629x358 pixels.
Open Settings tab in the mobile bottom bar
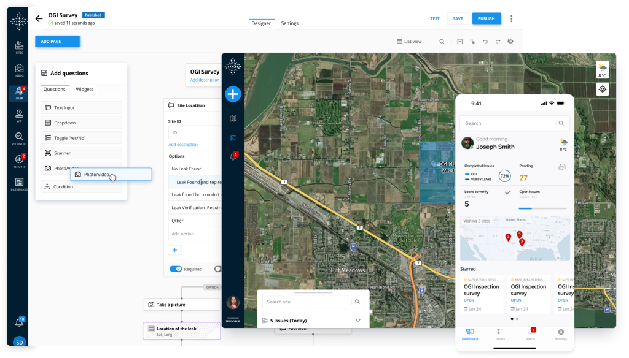pos(561,334)
